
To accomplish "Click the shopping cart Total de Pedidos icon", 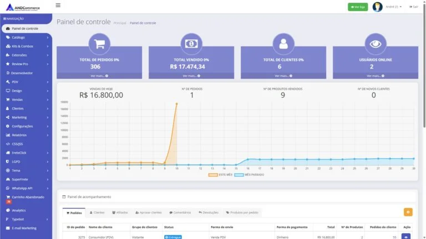I will tap(99, 44).
